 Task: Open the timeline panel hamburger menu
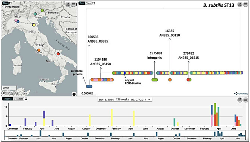[x=246, y=100]
